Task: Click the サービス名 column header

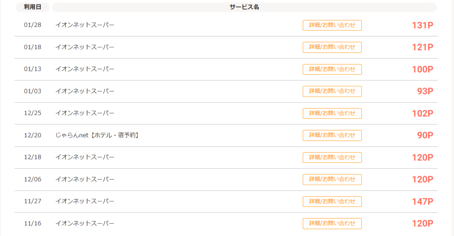Action: click(x=244, y=7)
